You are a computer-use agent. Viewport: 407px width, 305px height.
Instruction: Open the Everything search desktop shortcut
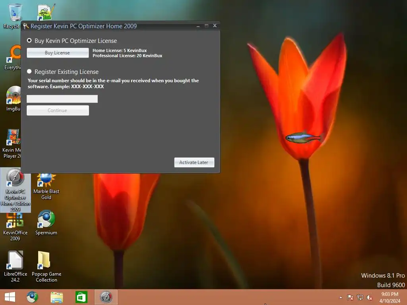coord(12,57)
